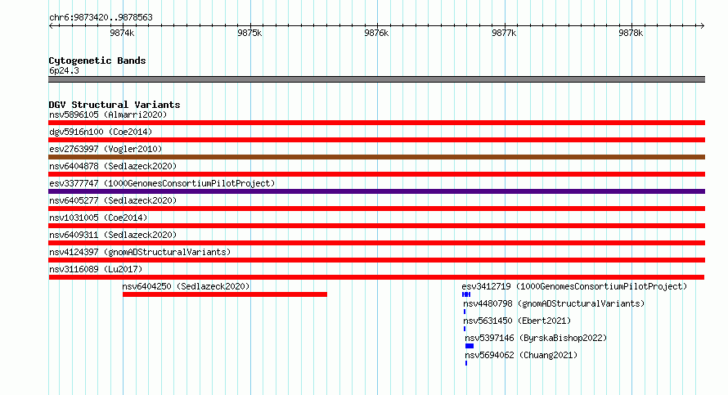Open esv3412719 (1000GenomesConsortiumPilotProject) label
Screen dimensions: 728x395
[x=574, y=286]
